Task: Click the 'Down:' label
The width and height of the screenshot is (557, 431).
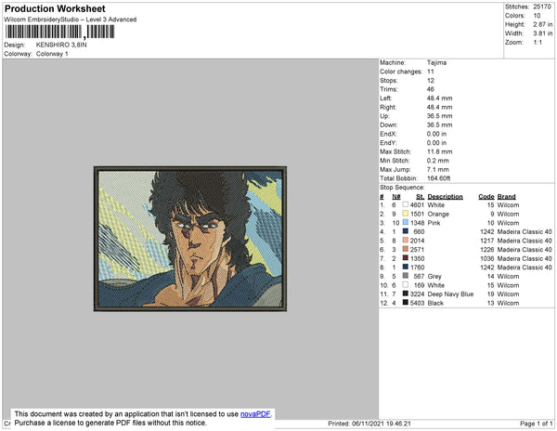Action: tap(389, 125)
